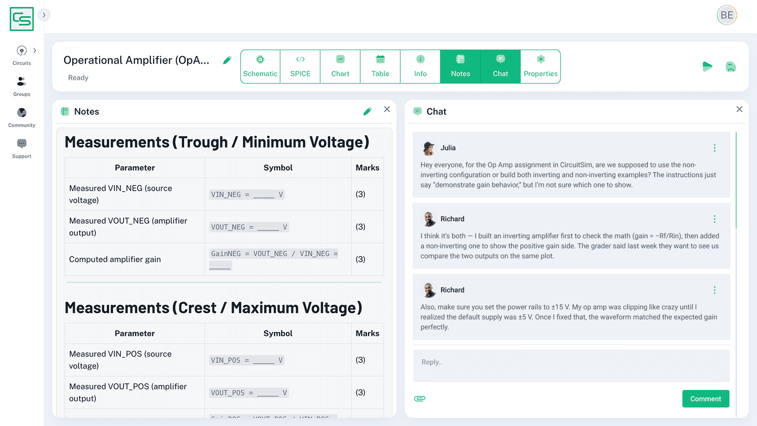Viewport: 757px width, 426px height.
Task: Select the 'Measured VIN_NEG (source voltage)' cell
Action: click(135, 194)
